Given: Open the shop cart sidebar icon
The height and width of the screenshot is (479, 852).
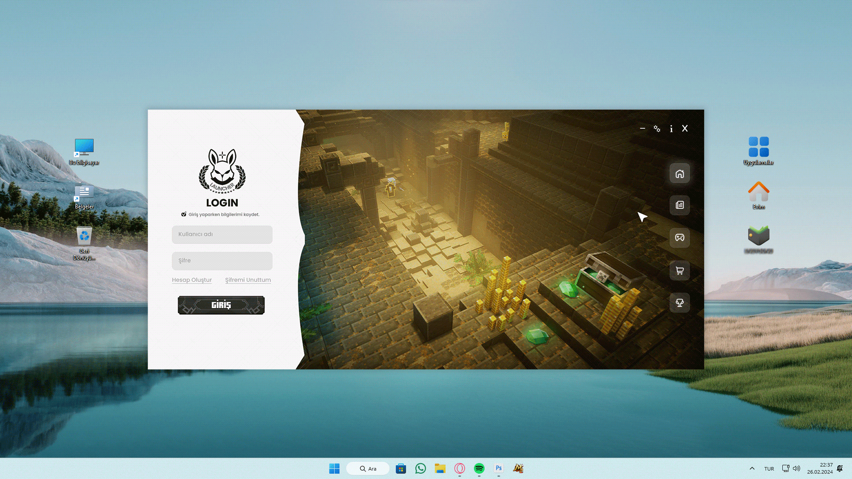Looking at the screenshot, I should tap(679, 271).
